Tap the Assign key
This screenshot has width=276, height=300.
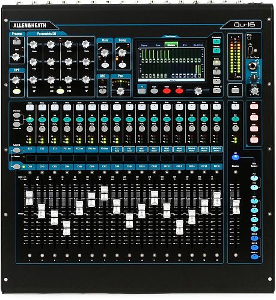16,124
